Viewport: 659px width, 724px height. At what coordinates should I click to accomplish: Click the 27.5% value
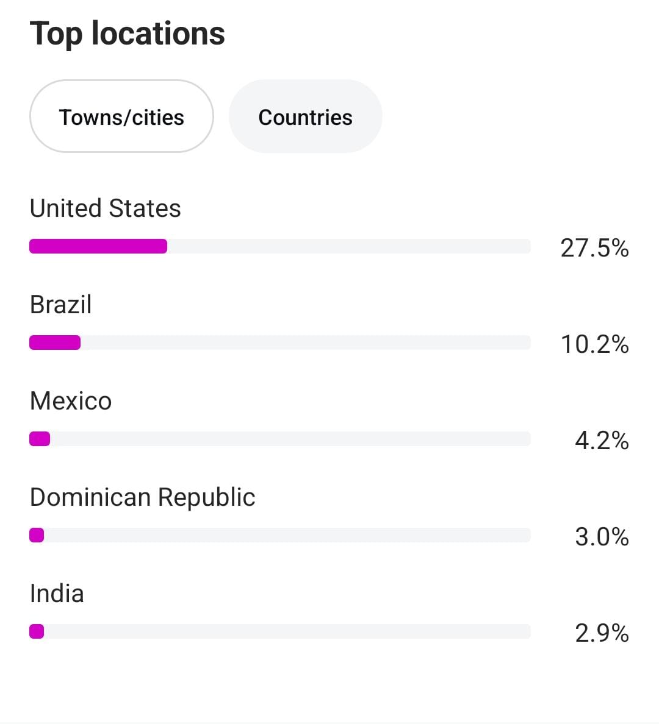coord(594,248)
